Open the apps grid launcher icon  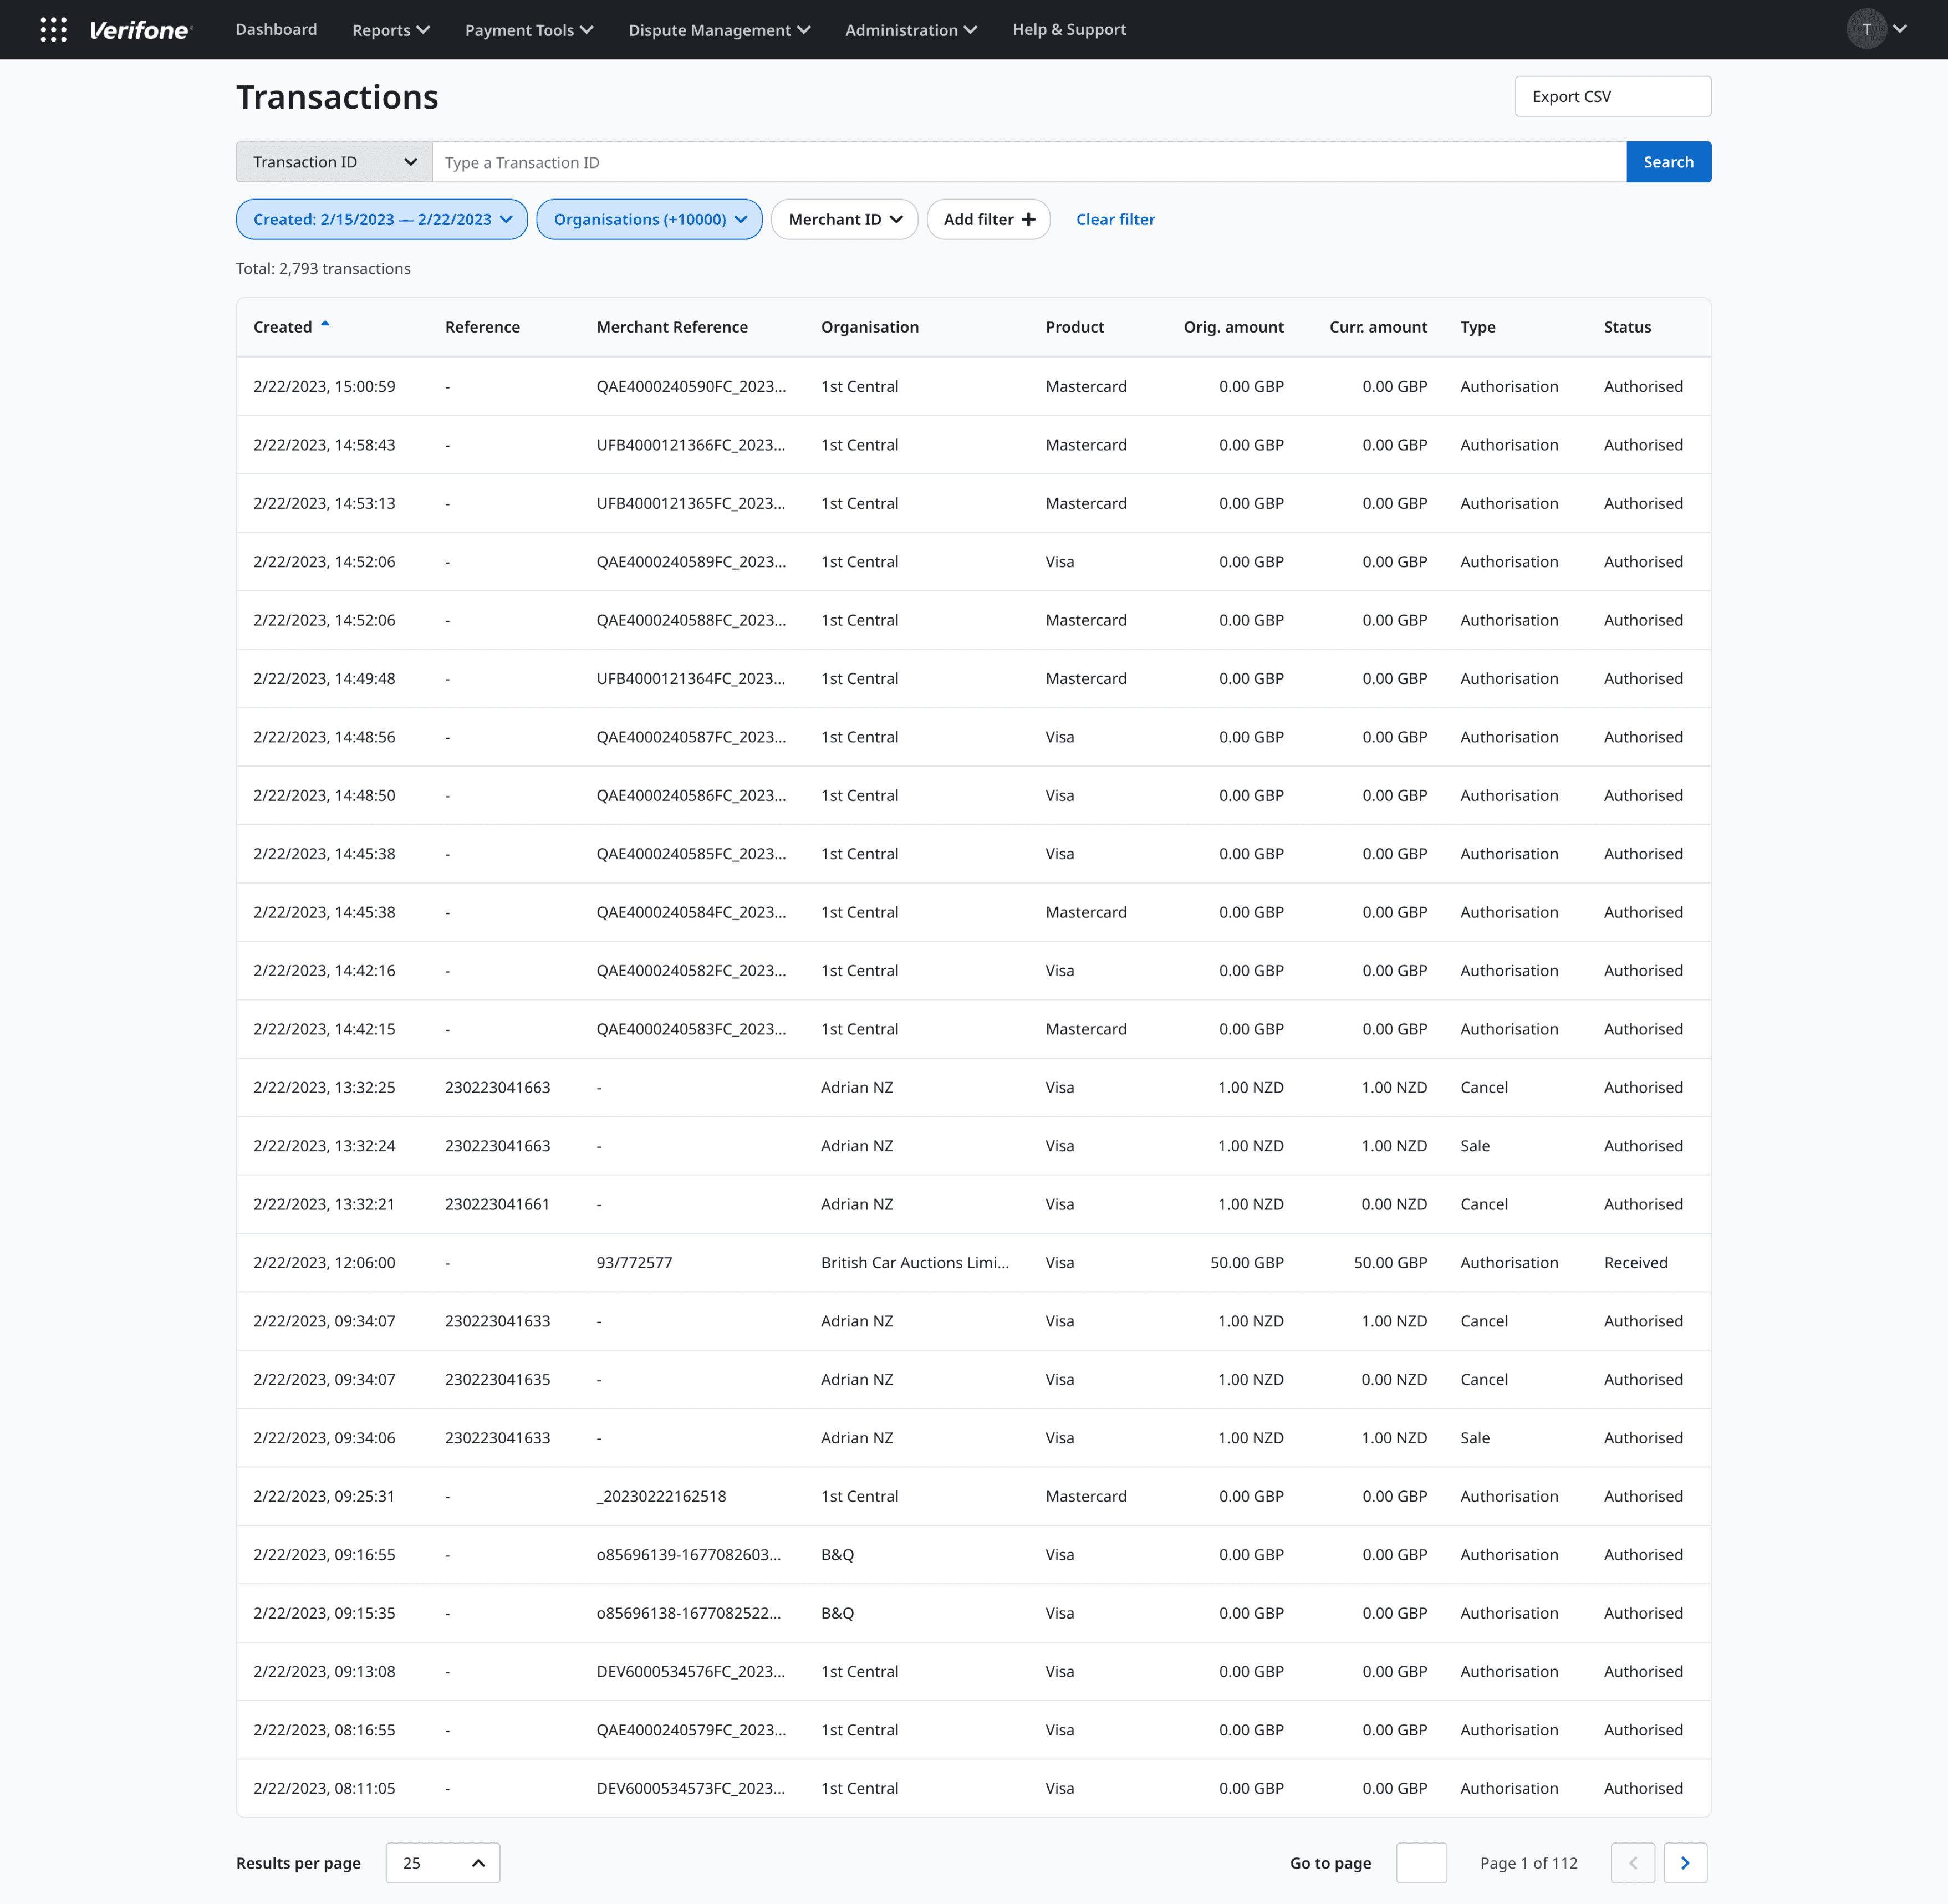pyautogui.click(x=53, y=30)
